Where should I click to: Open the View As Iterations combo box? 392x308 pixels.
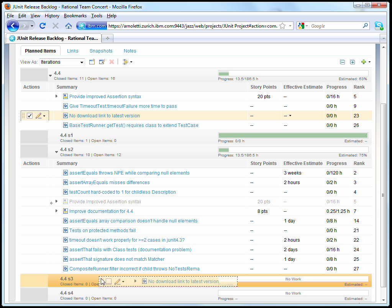pos(62,62)
